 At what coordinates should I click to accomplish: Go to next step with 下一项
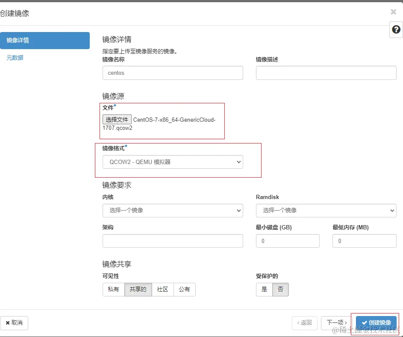click(x=337, y=323)
